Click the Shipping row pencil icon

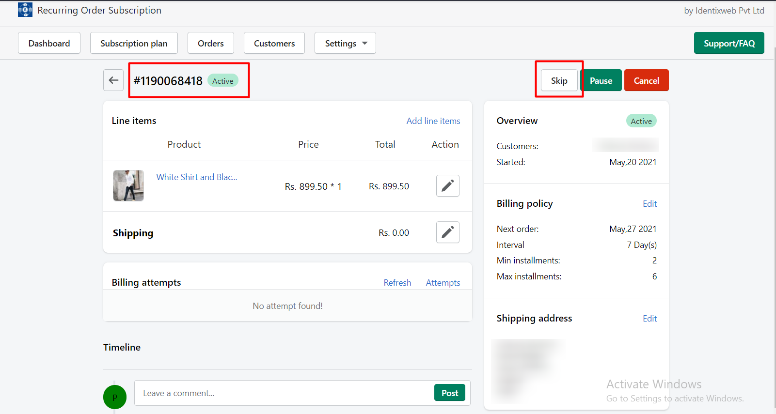(447, 232)
